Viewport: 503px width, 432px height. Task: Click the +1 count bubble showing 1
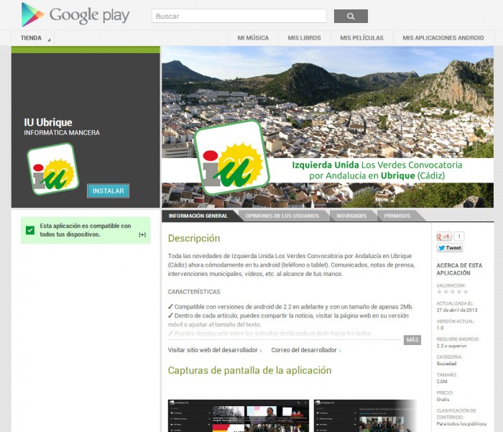459,236
